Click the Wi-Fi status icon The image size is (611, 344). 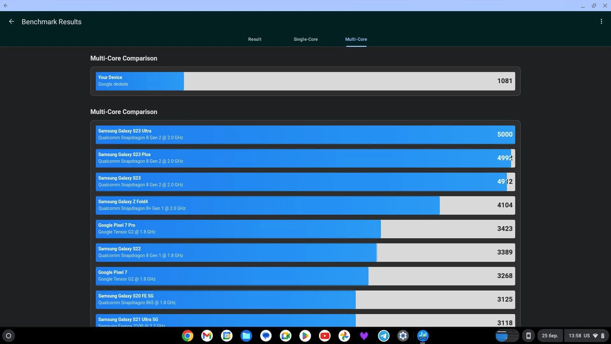pos(595,336)
